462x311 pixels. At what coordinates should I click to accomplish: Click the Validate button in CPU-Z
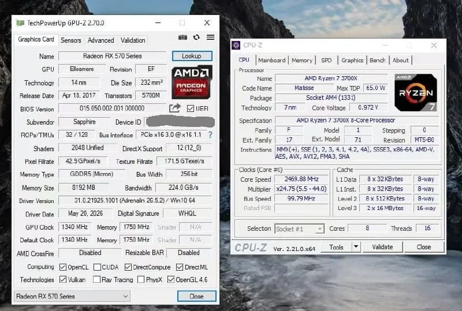(x=382, y=247)
